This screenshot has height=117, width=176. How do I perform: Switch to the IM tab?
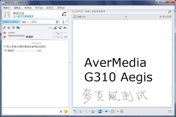(6, 22)
